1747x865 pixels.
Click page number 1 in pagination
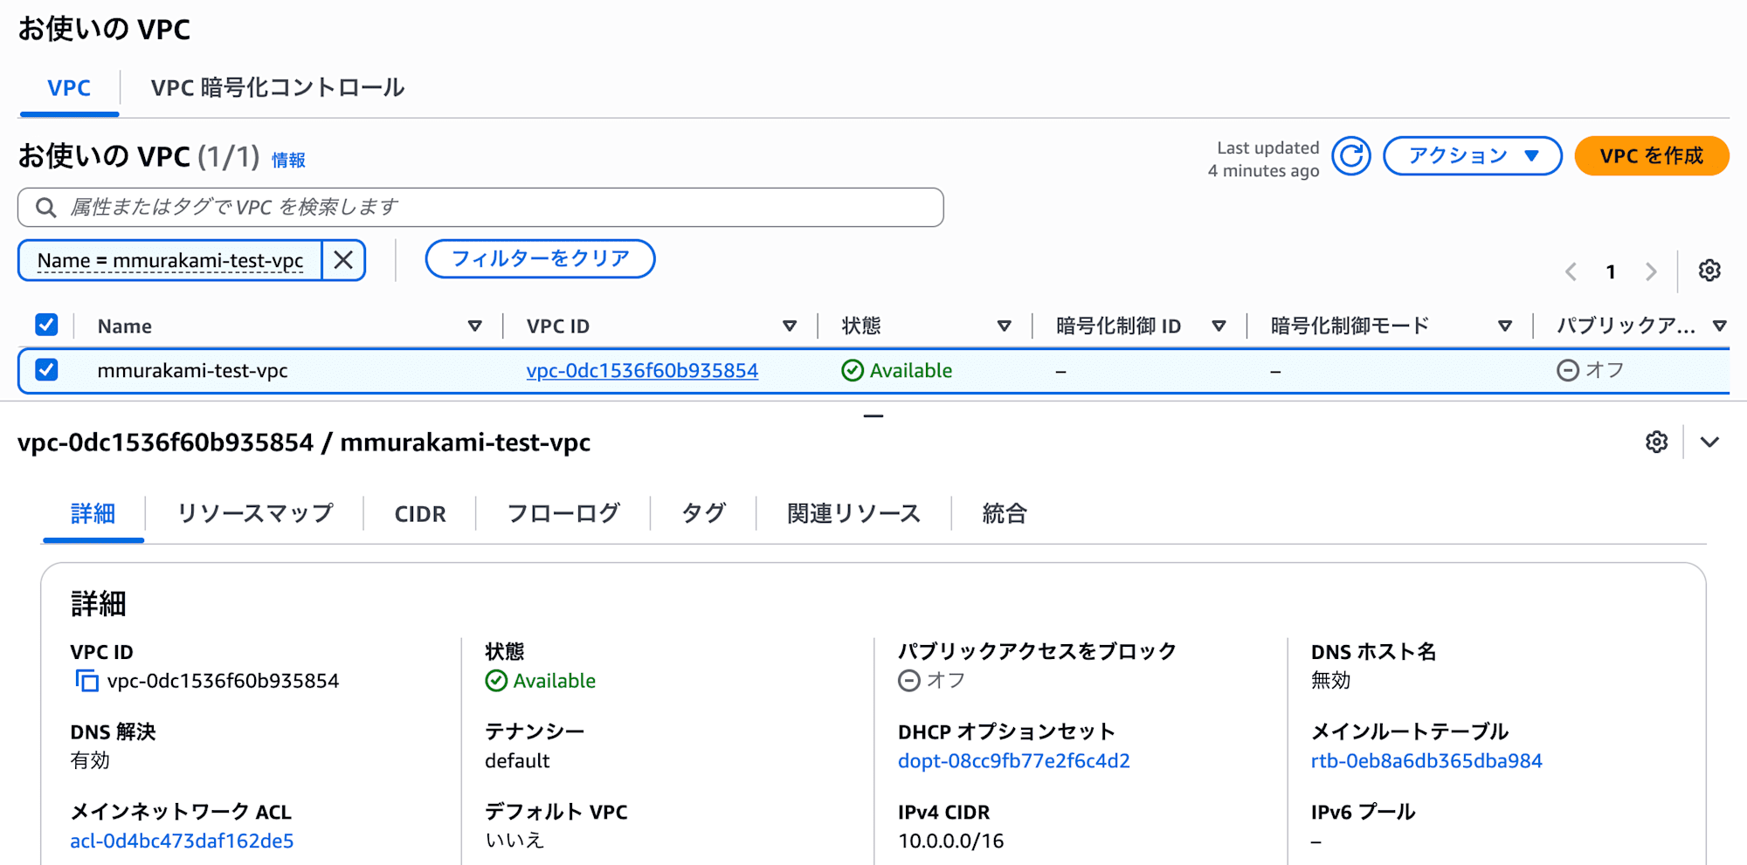coord(1610,272)
